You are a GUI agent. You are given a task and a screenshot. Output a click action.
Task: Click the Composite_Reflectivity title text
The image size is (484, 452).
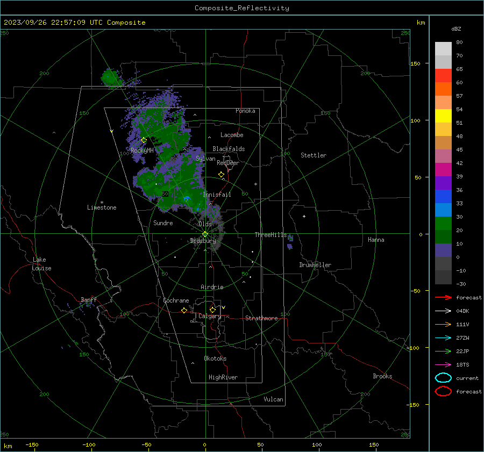tap(242, 8)
